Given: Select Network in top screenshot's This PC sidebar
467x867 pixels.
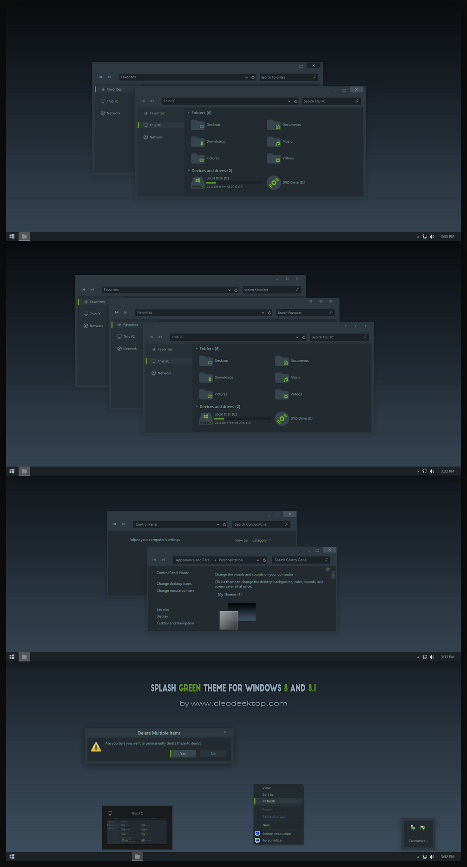Looking at the screenshot, I should (154, 137).
